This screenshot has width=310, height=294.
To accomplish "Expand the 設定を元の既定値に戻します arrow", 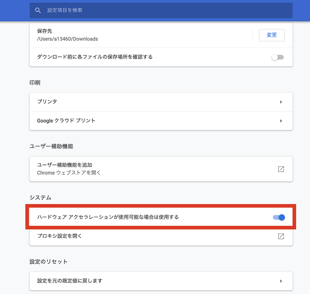I will pos(281,281).
